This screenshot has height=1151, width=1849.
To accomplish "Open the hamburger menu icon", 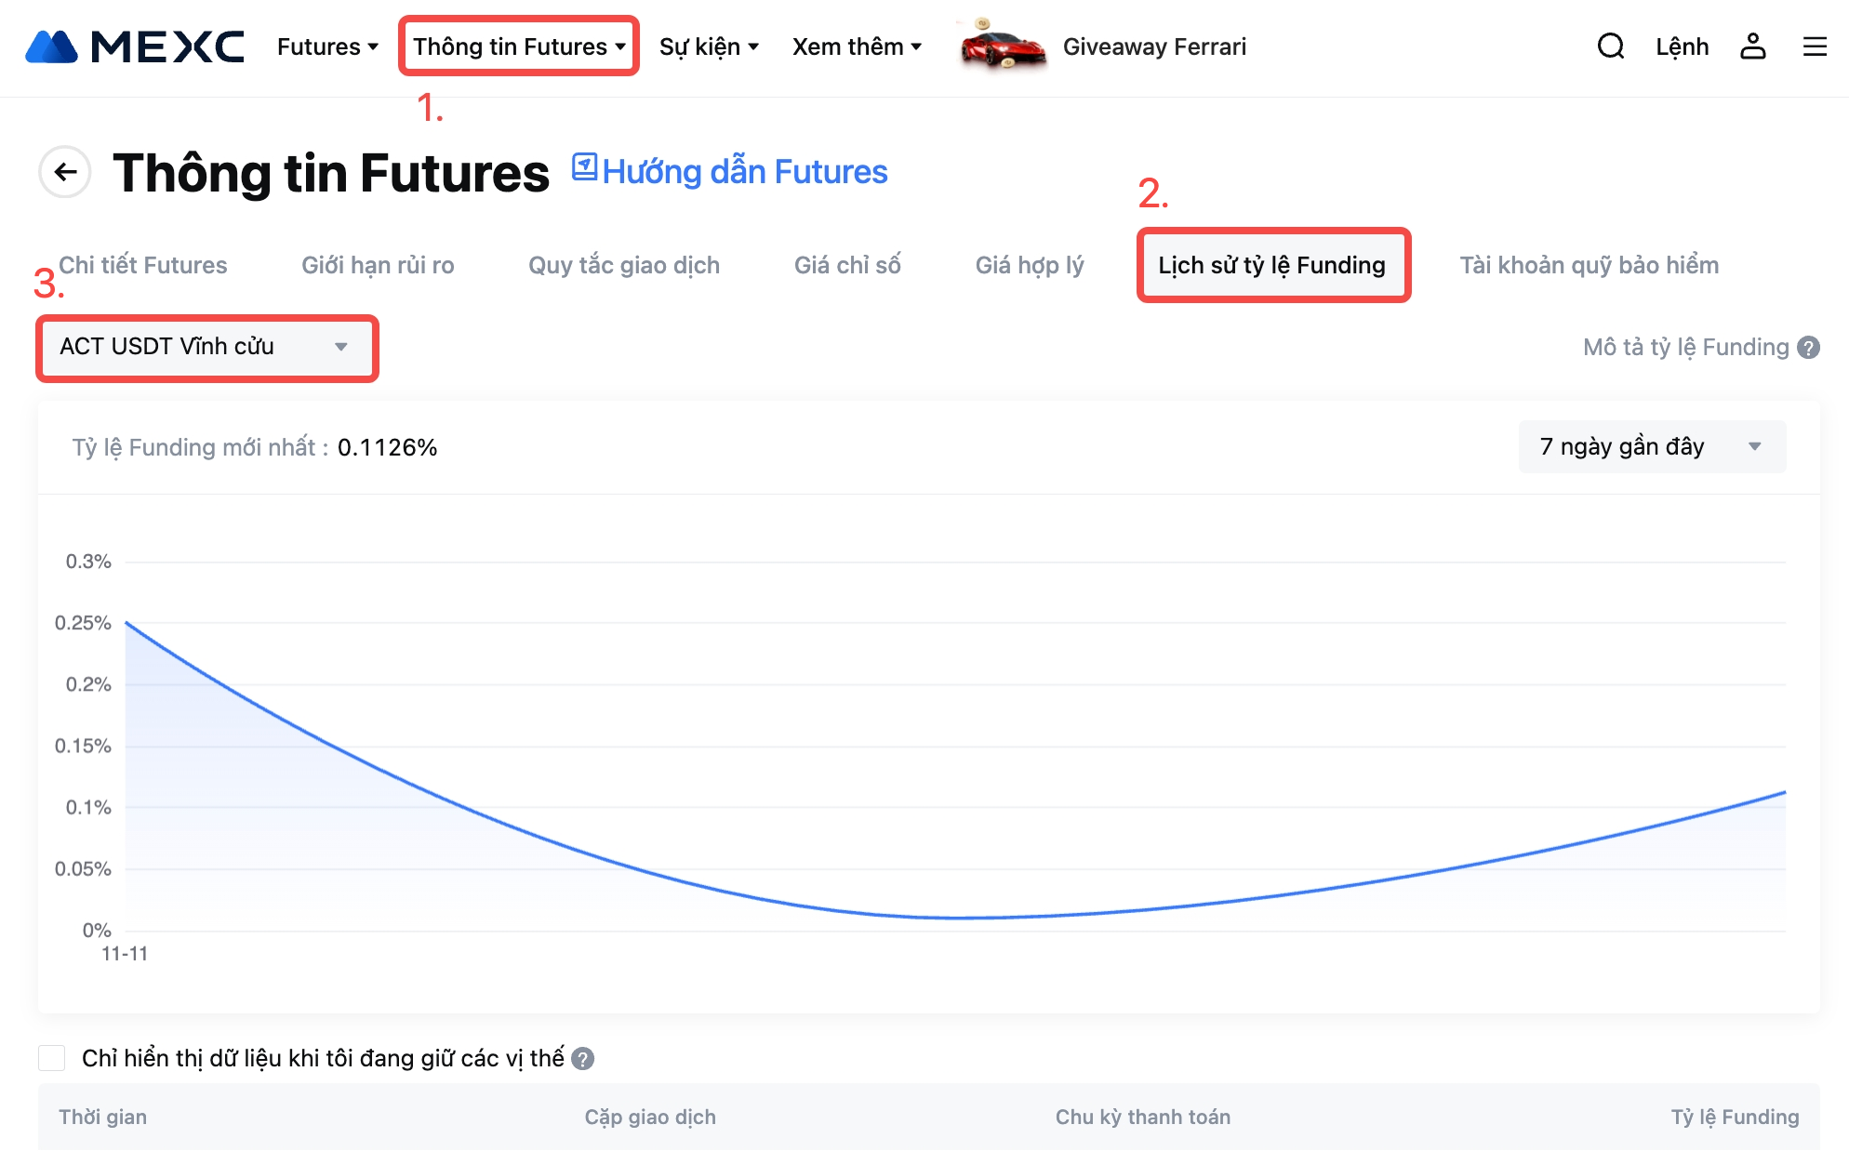I will point(1815,46).
